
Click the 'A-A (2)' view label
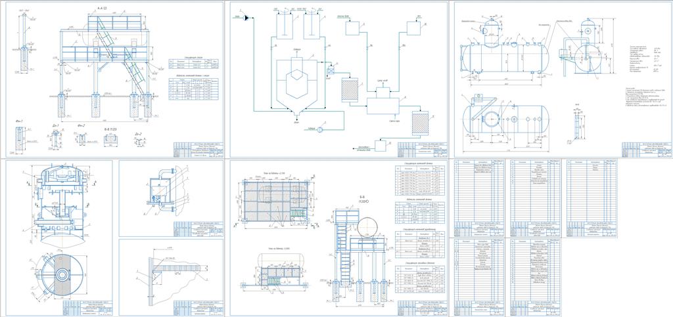[x=103, y=9]
